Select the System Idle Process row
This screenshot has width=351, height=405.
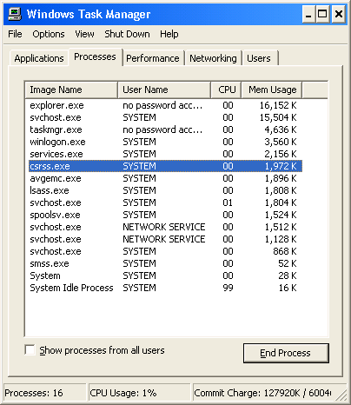point(165,288)
